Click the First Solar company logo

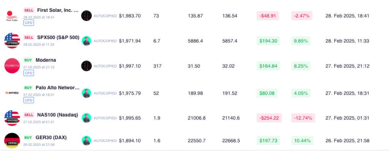click(12, 16)
